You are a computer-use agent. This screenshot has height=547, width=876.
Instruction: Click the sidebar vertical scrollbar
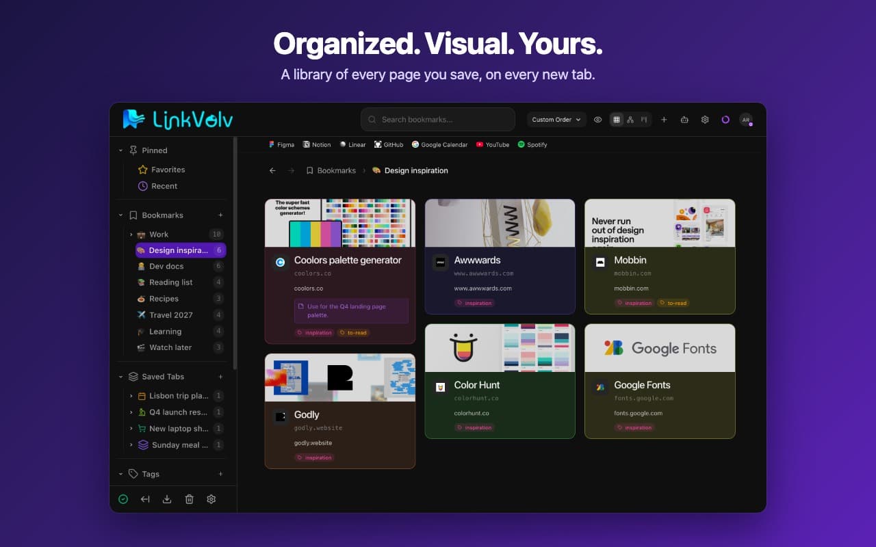click(235, 253)
